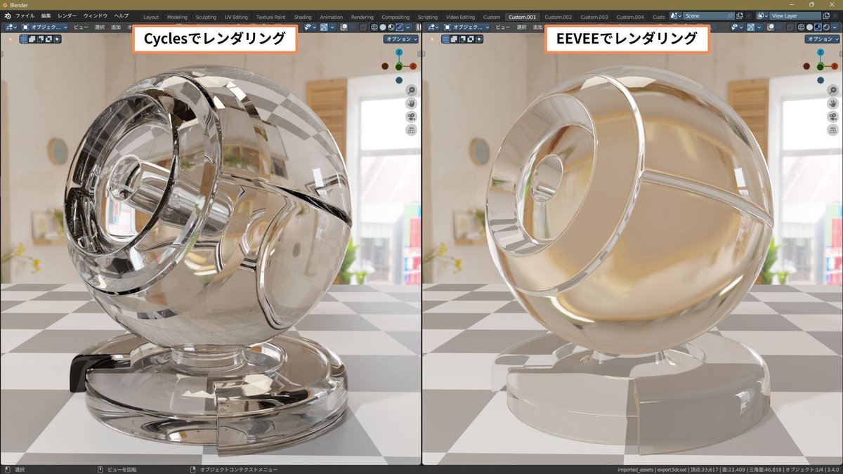Click zoom view icon in Cycles viewport
843x474 pixels.
411,90
